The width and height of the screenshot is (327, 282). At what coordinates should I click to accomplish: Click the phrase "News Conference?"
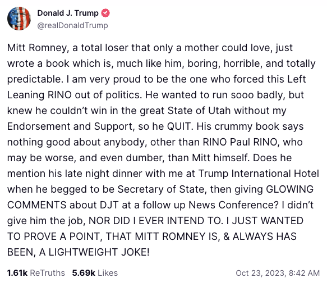233,205
